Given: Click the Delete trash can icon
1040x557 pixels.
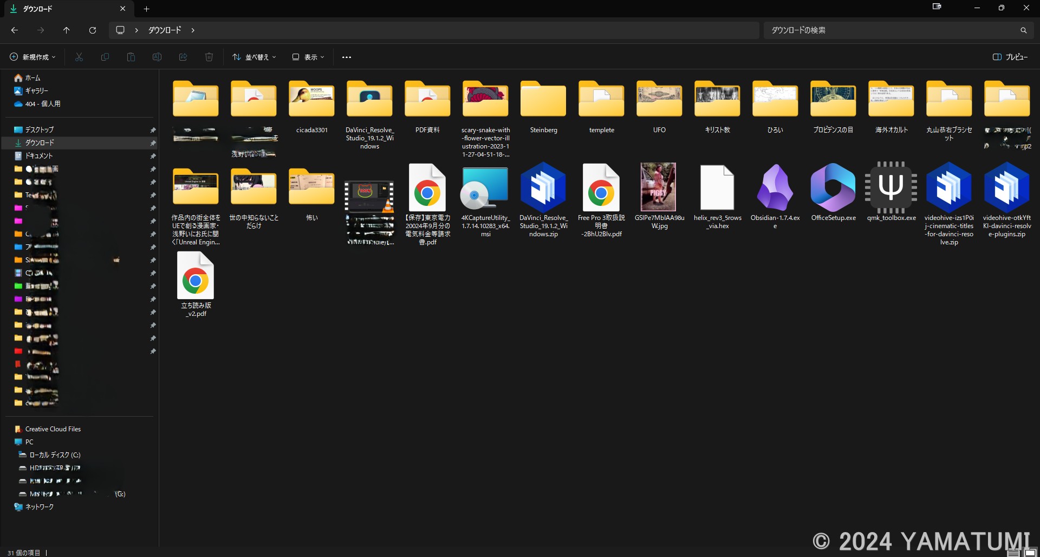Looking at the screenshot, I should [x=209, y=57].
